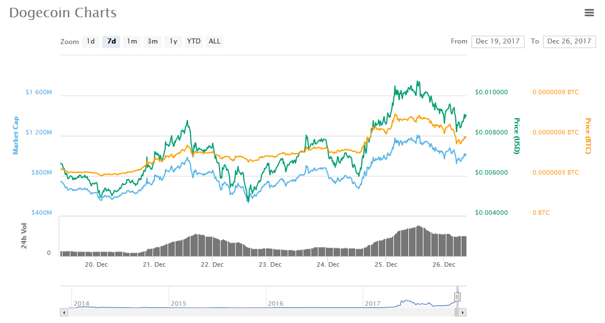Image resolution: width=605 pixels, height=323 pixels.
Task: Set zoom range to 1m
Action: click(x=132, y=41)
